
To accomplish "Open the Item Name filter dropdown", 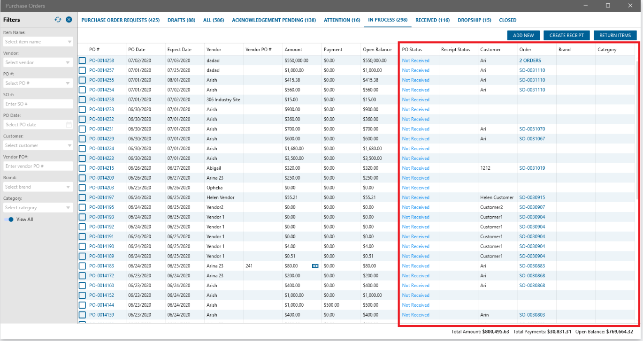I will pyautogui.click(x=38, y=42).
